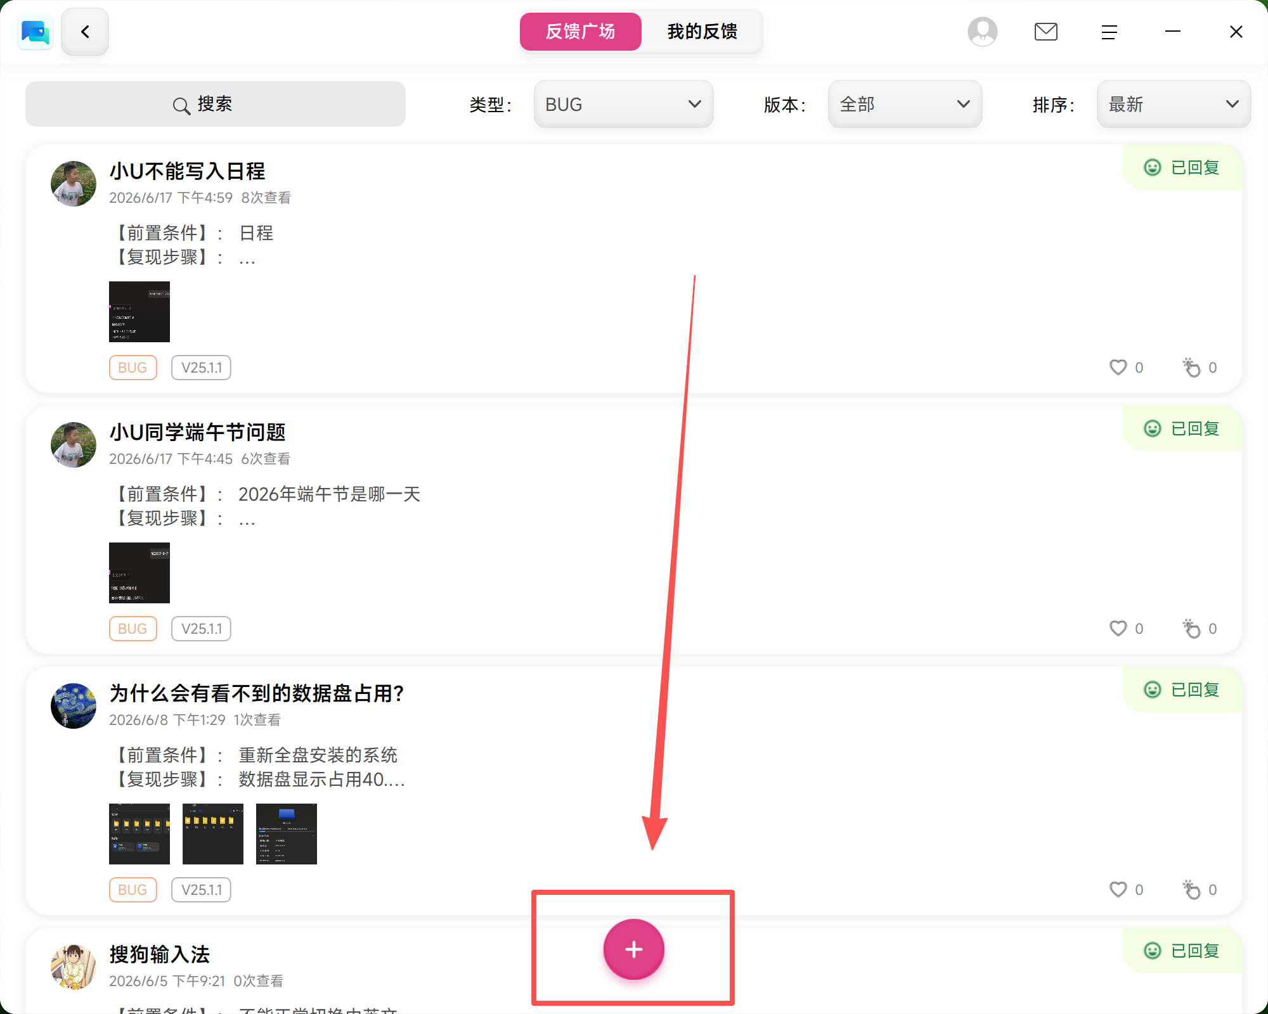Open the post titled 小U不能写入日程
1268x1014 pixels.
click(187, 171)
